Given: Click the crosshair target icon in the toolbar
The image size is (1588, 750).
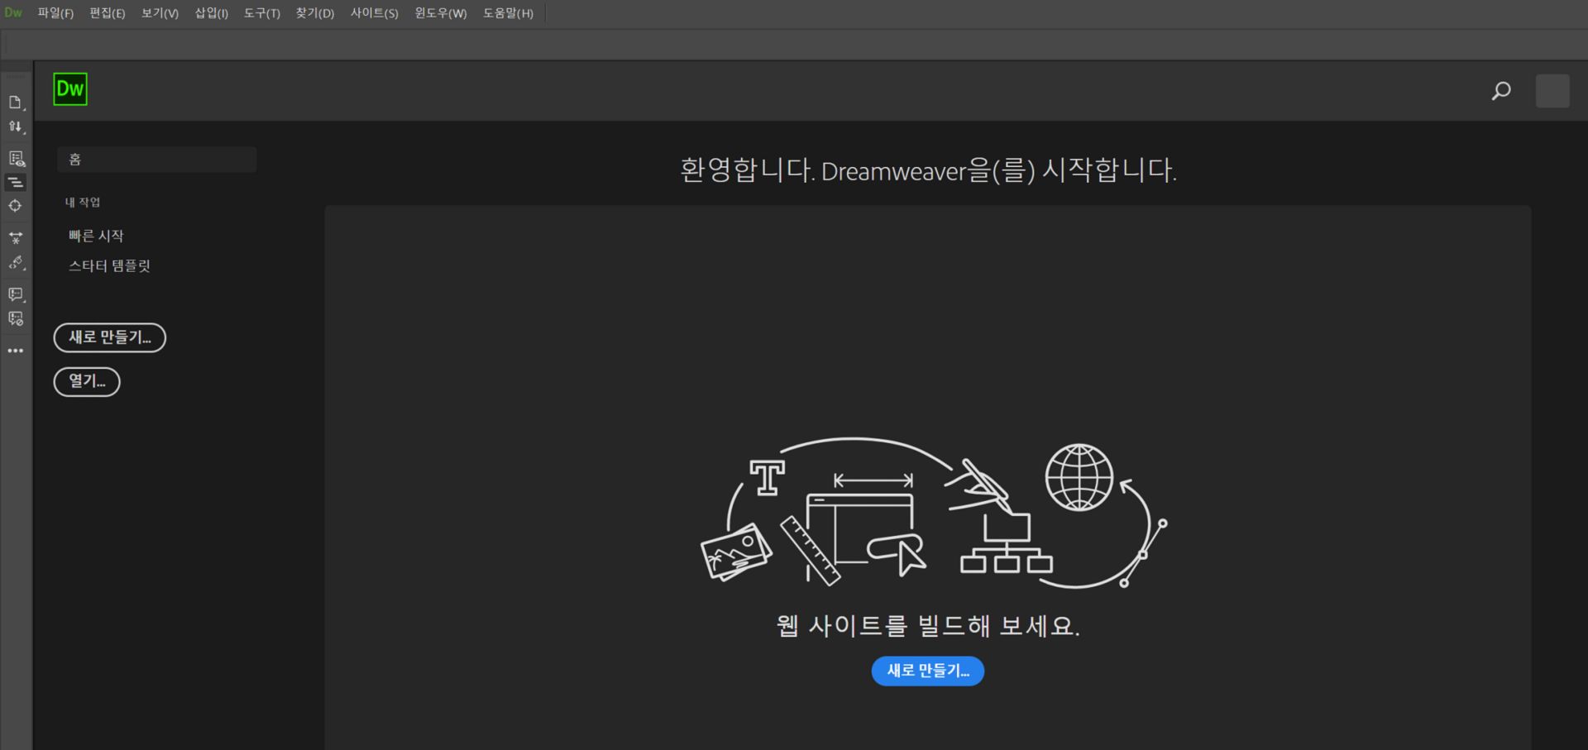Looking at the screenshot, I should pos(15,206).
